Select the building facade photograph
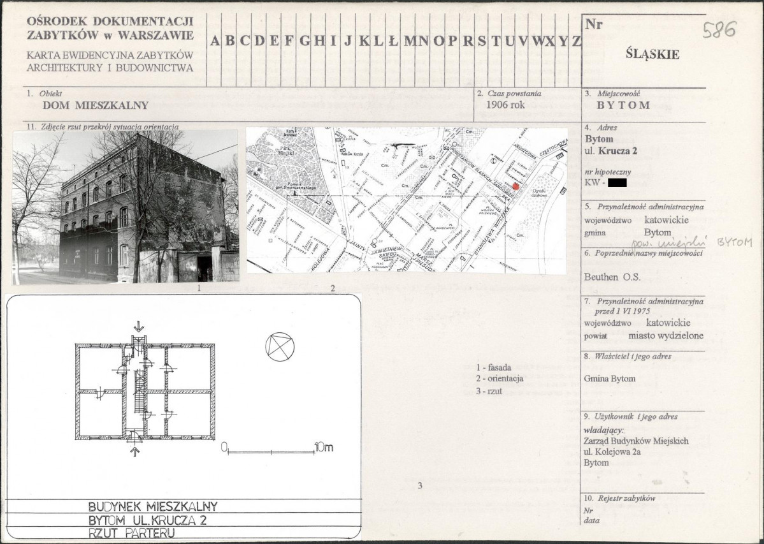This screenshot has width=764, height=544. [126, 207]
